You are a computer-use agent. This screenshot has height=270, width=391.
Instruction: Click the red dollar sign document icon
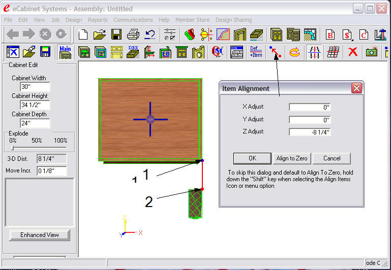347,35
